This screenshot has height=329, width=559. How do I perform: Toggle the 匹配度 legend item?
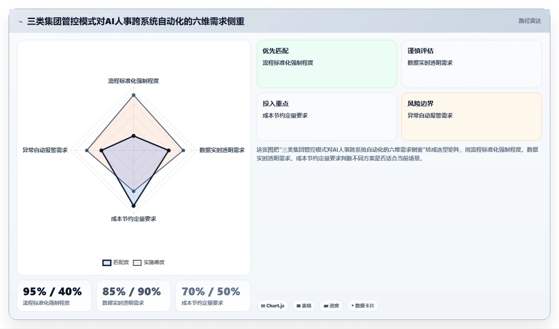pyautogui.click(x=116, y=262)
